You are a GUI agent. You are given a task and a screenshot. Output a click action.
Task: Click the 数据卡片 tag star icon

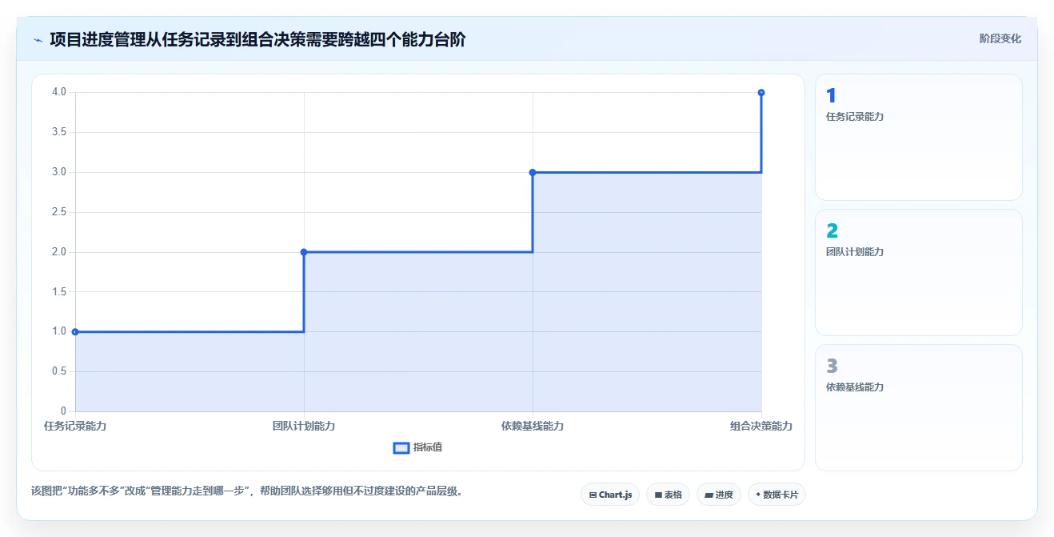click(758, 495)
